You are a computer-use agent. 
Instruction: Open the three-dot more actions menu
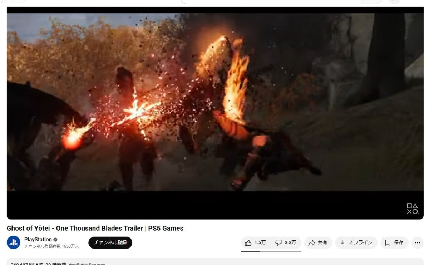click(417, 242)
